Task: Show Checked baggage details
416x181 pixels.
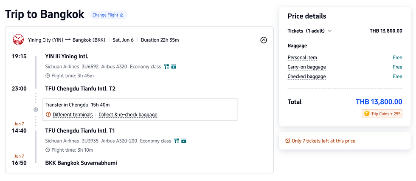Action: 306,76
